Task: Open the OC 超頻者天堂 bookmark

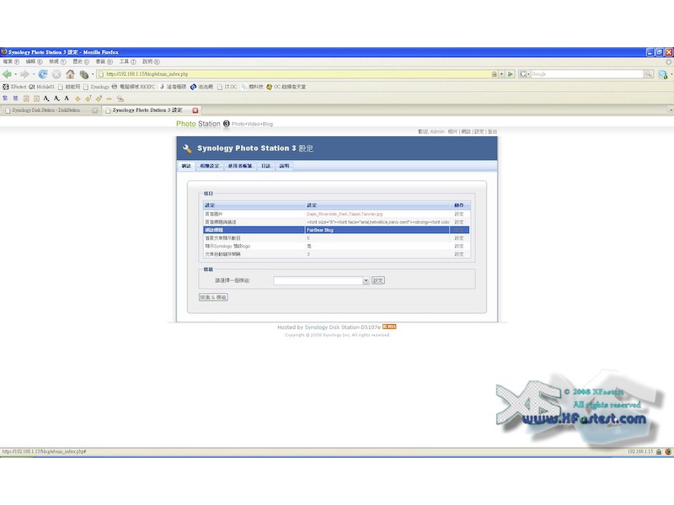Action: pyautogui.click(x=286, y=87)
